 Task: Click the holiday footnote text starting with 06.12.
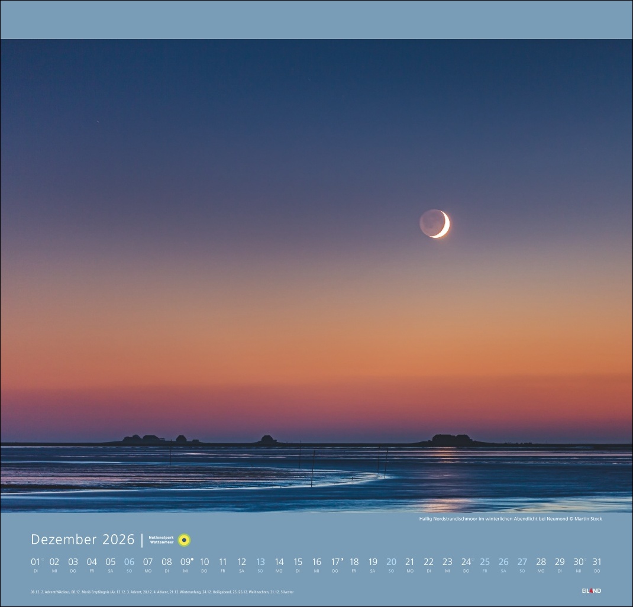tap(162, 592)
